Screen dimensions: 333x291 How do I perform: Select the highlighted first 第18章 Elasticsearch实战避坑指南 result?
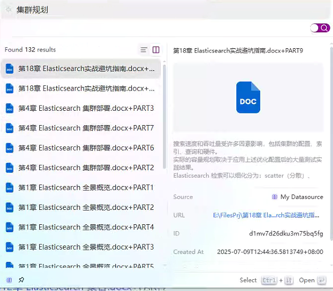pyautogui.click(x=81, y=69)
